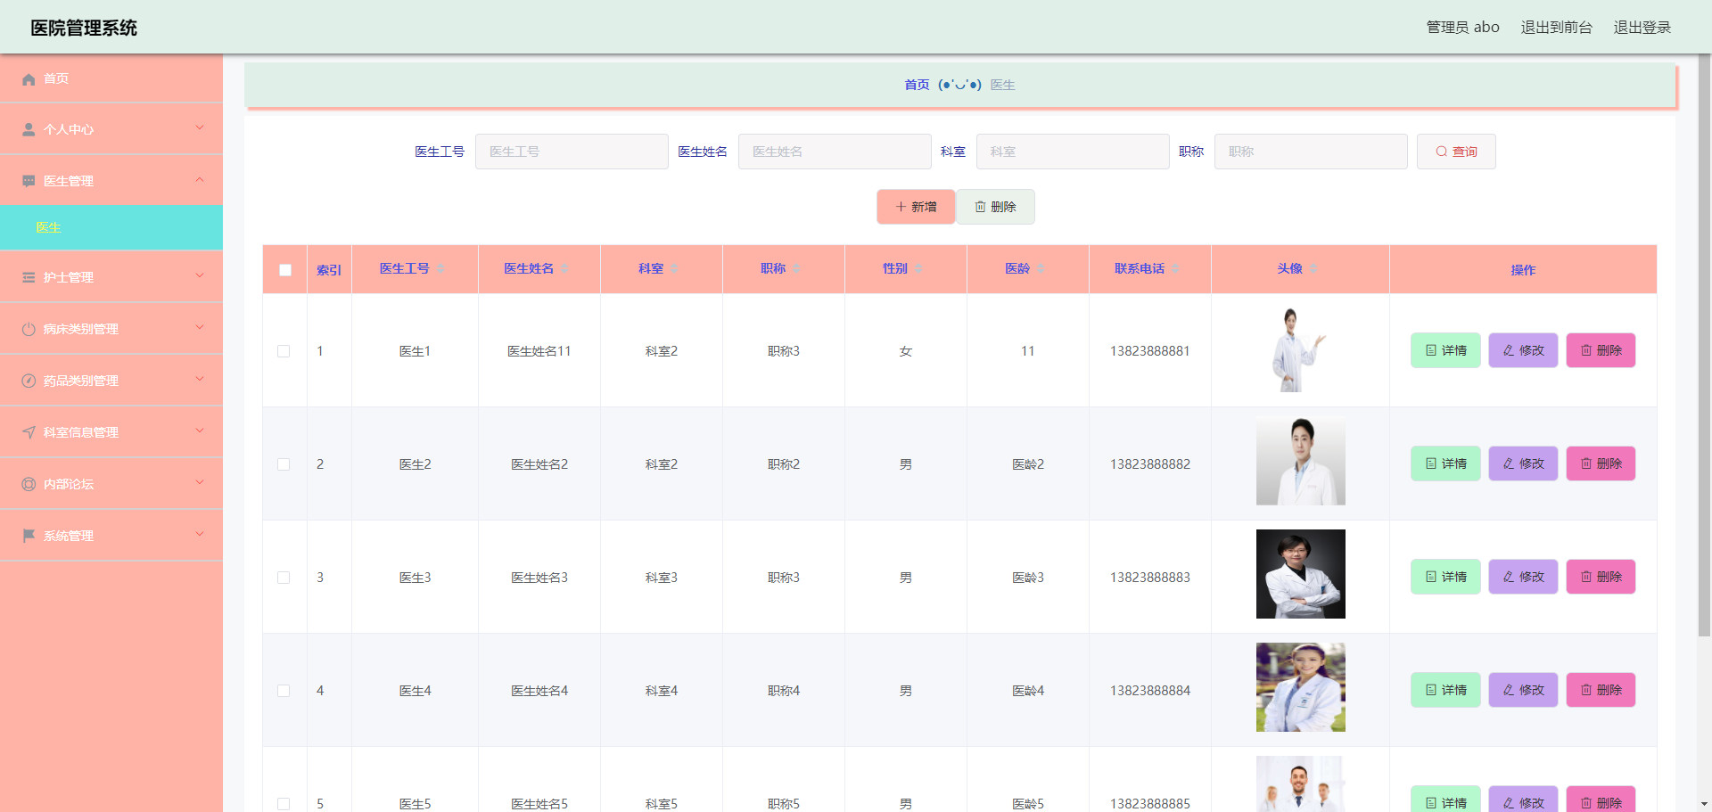Screen dimensions: 1712x812
Task: Check the checkbox for row 医生2
Action: 284,464
